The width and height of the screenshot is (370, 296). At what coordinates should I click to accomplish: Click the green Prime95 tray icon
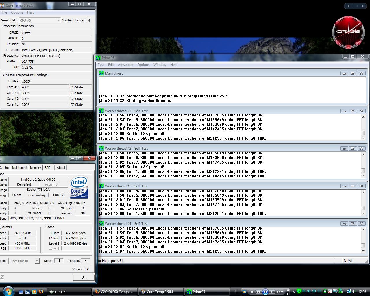299,291
